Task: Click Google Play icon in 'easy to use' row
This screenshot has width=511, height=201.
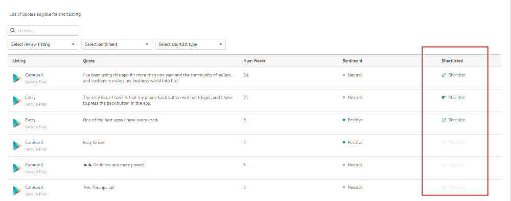Action: pos(17,146)
